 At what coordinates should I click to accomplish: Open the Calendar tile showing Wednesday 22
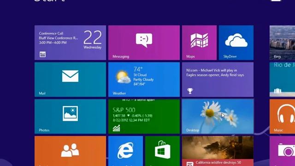[70, 43]
